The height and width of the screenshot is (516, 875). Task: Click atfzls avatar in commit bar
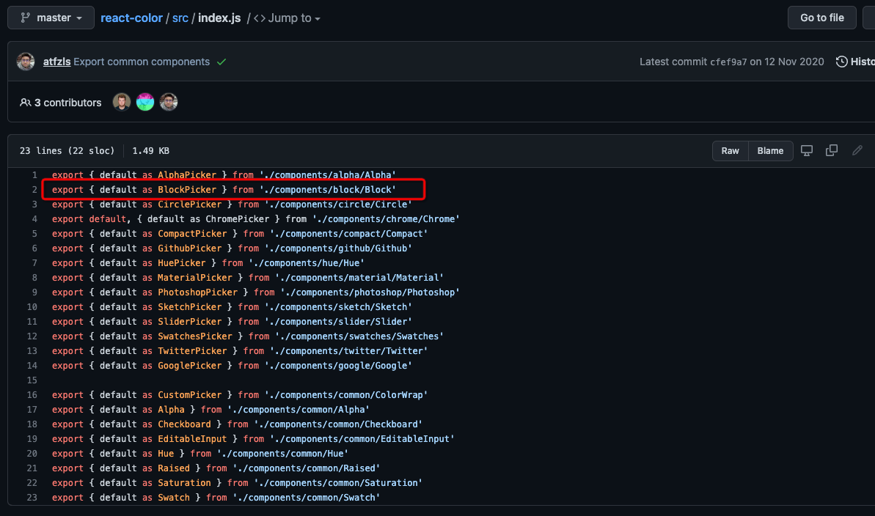coord(26,62)
